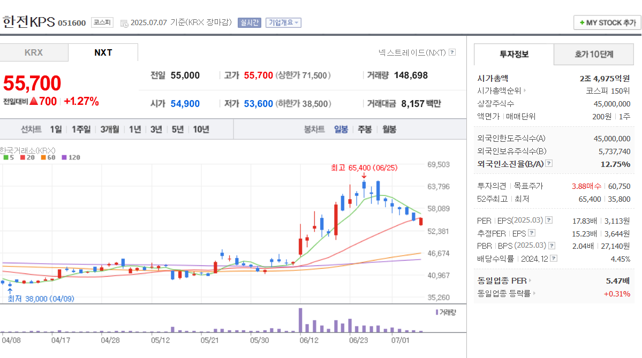Click the 시가총액 value 2조 4,975억원
The height and width of the screenshot is (358, 642).
(x=605, y=78)
